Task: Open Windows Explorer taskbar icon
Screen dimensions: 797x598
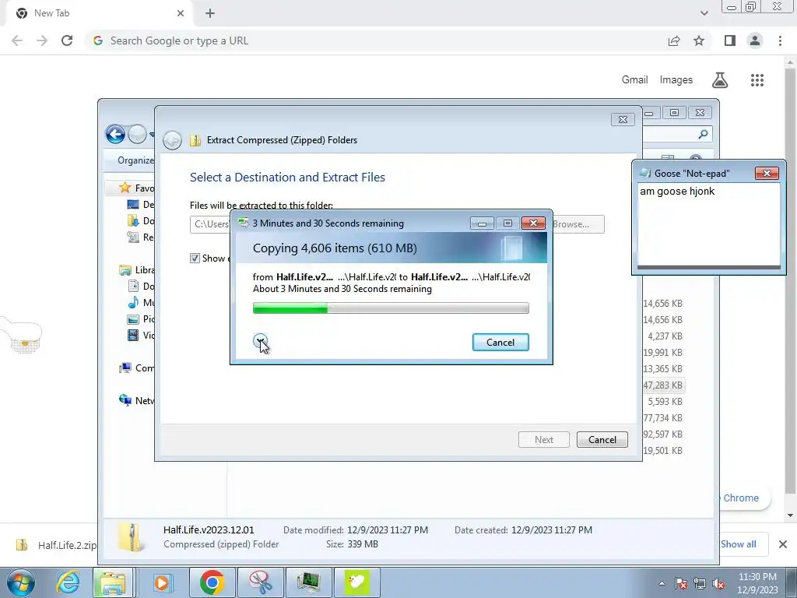Action: coord(112,582)
